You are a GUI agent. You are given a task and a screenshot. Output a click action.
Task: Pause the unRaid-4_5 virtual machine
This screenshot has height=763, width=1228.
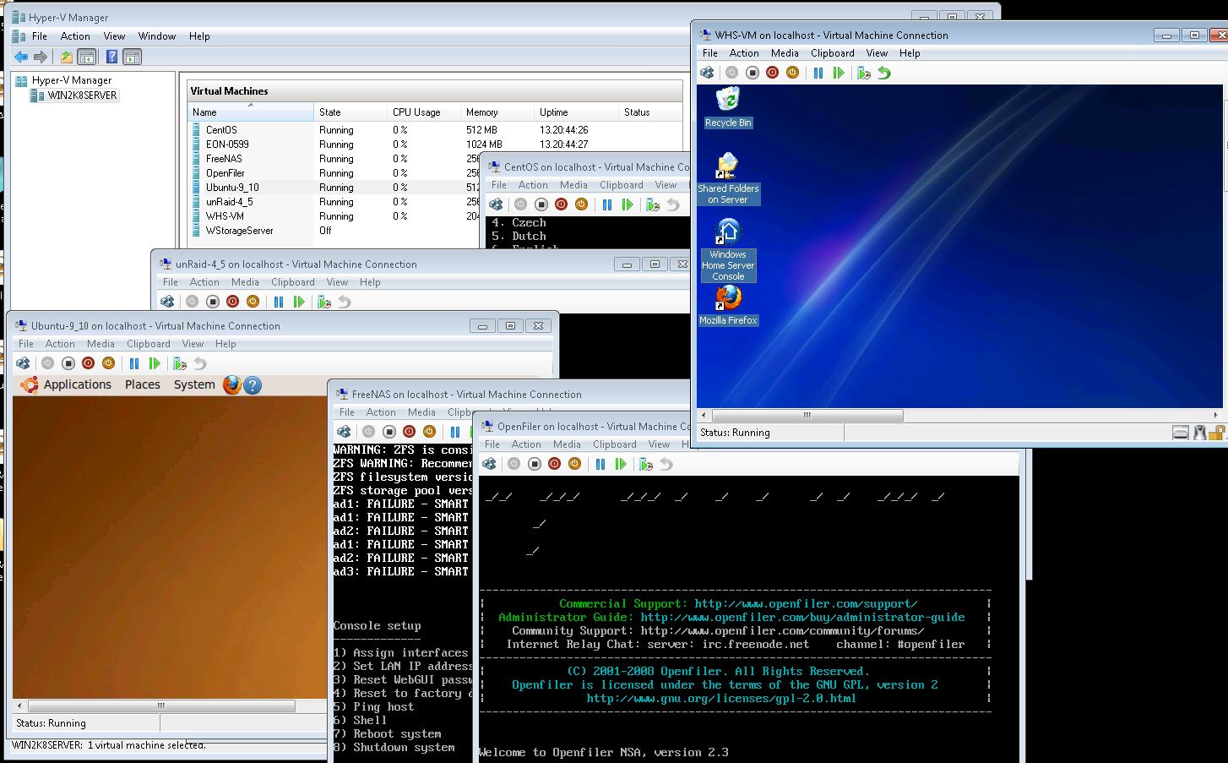point(279,302)
